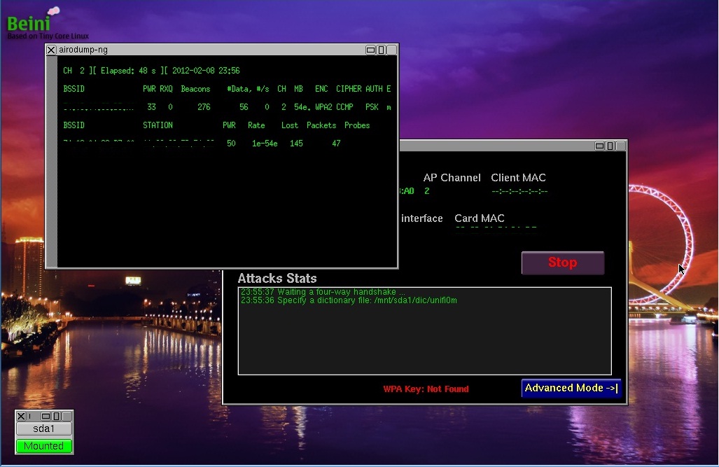Image resolution: width=719 pixels, height=467 pixels.
Task: Minimize the minidwep attack window
Action: [599, 146]
